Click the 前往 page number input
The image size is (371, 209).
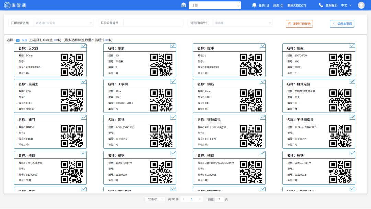(219, 199)
